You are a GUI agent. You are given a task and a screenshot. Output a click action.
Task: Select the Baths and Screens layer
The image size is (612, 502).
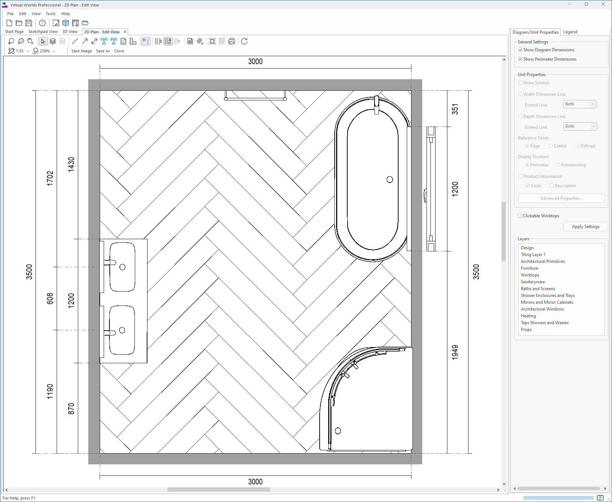coord(538,289)
